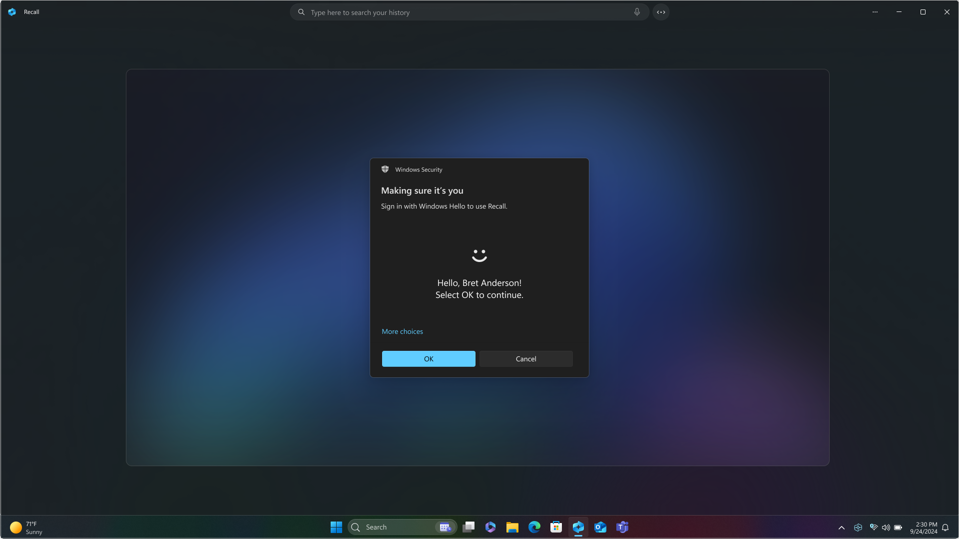
Task: Click Cancel to dismiss security dialog
Action: point(525,359)
